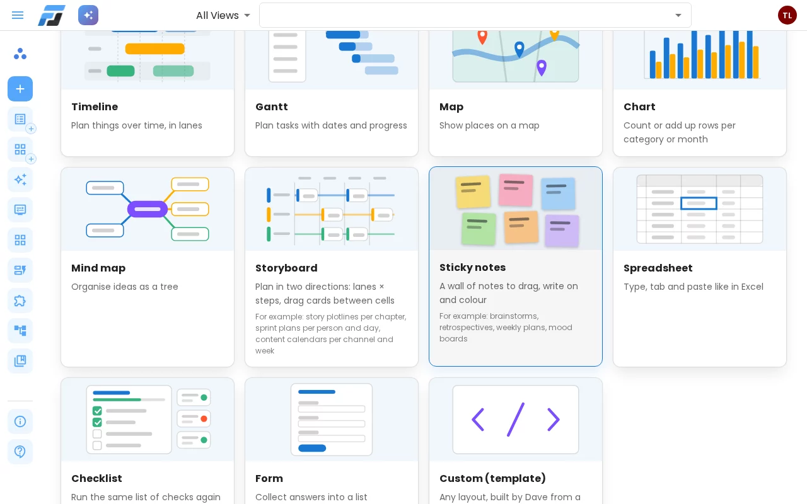Click 'Count or add up rows' description
Image resolution: width=807 pixels, height=504 pixels.
point(680,132)
